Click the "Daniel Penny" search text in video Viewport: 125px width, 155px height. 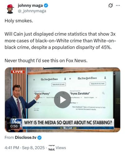[42, 94]
